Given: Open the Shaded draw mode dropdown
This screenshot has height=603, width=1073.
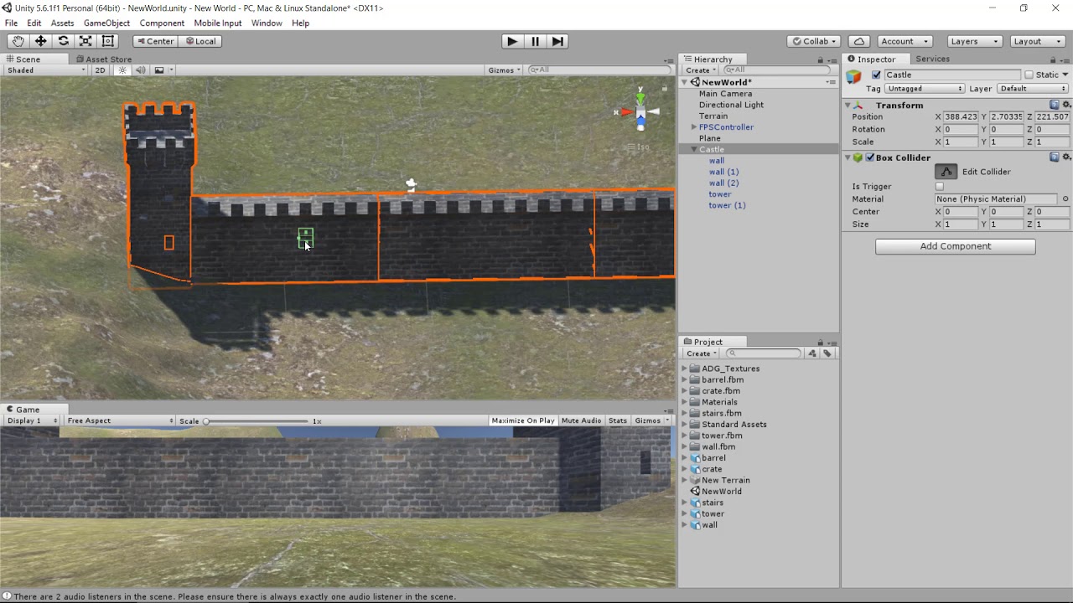Looking at the screenshot, I should (46, 70).
